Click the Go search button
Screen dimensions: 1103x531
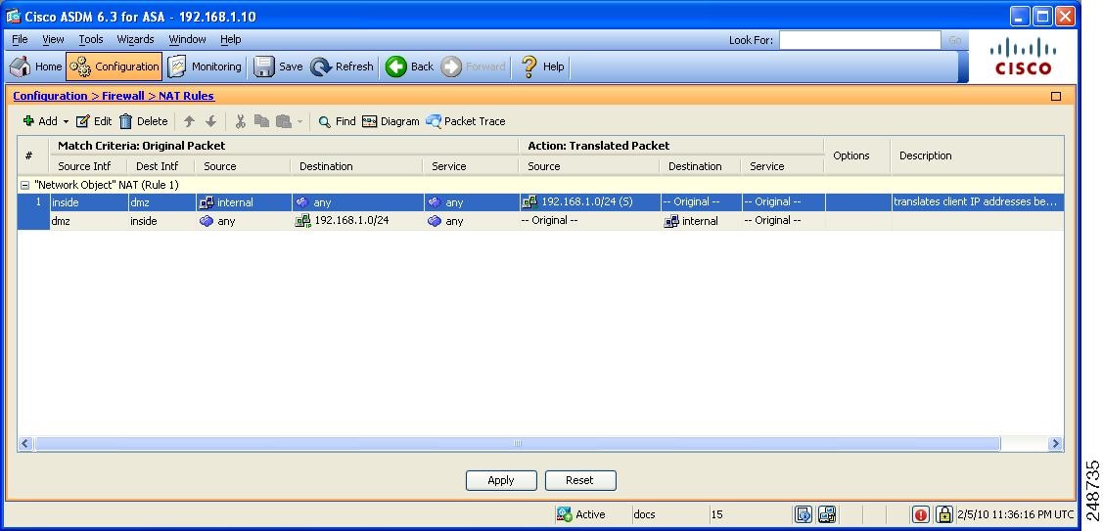(954, 40)
